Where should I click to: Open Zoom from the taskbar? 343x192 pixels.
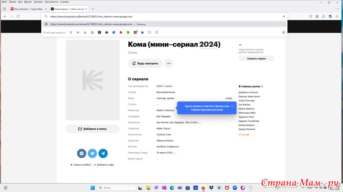point(235,188)
